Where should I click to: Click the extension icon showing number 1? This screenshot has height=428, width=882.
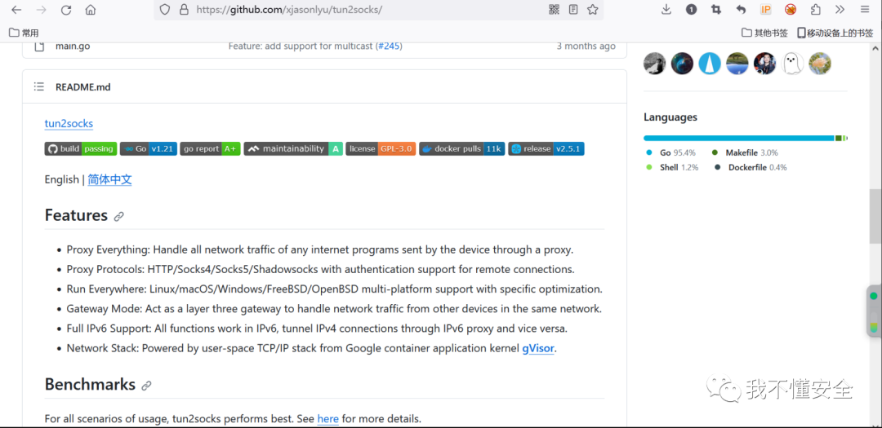[691, 9]
